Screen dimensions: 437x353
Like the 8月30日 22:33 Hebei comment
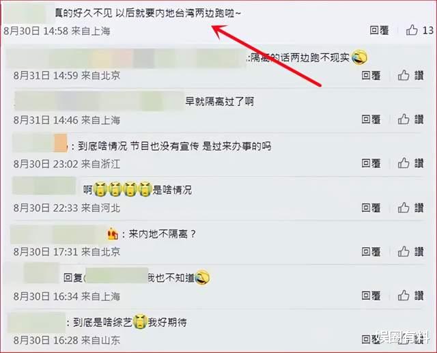coord(404,208)
